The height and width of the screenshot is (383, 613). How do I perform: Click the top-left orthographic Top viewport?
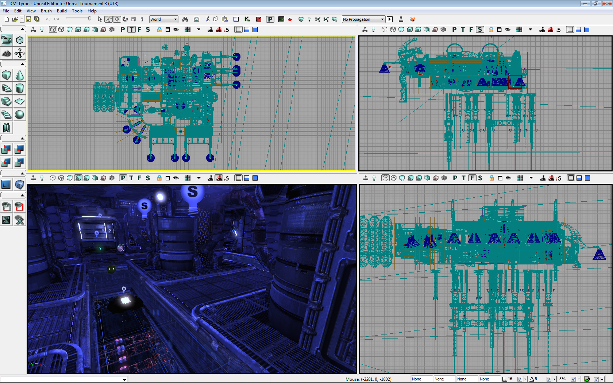(x=191, y=103)
